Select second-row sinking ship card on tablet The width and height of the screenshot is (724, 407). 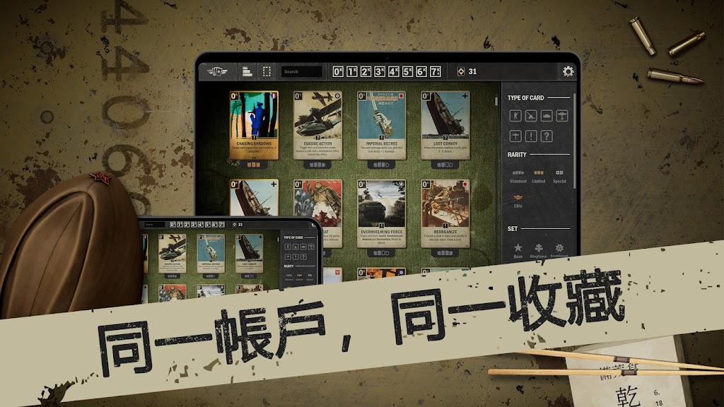pyautogui.click(x=254, y=198)
